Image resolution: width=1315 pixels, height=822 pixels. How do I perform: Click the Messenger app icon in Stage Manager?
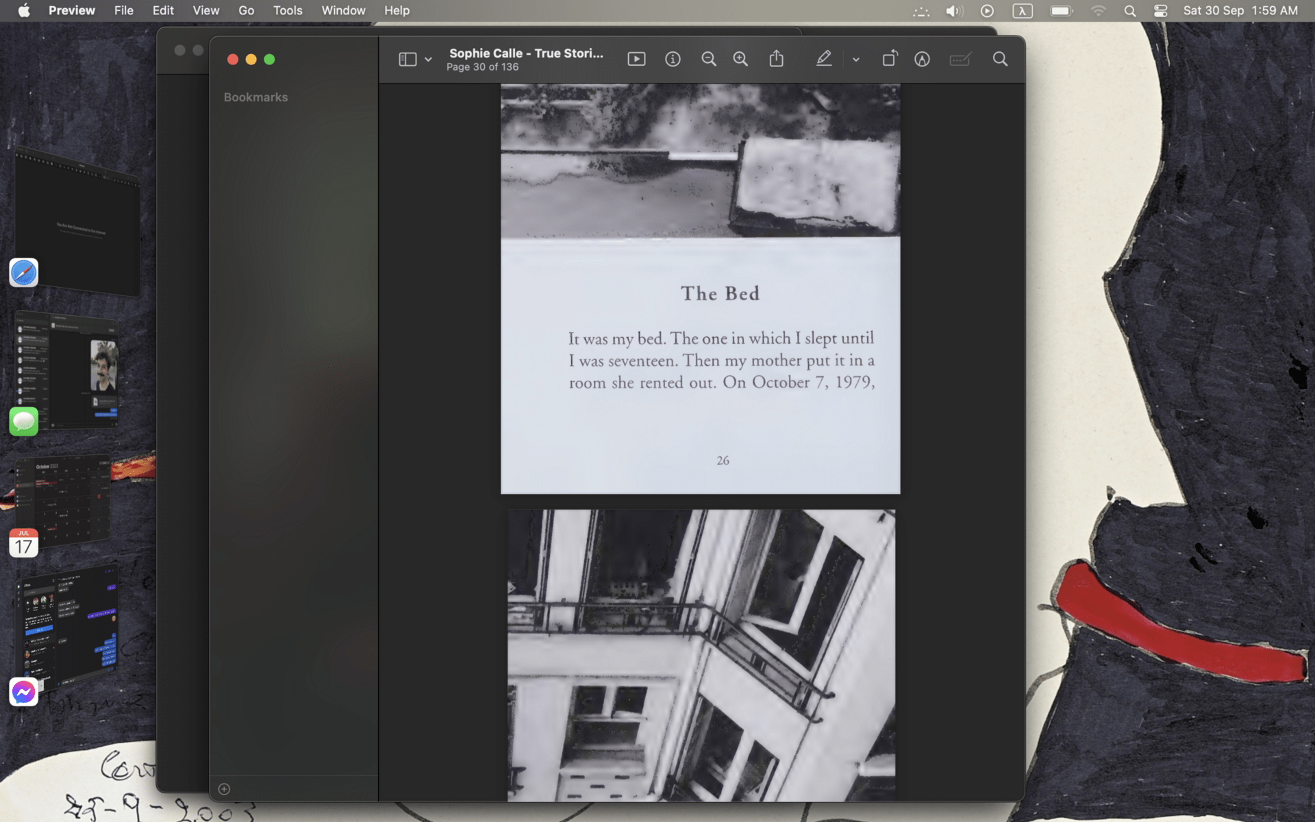pos(23,693)
